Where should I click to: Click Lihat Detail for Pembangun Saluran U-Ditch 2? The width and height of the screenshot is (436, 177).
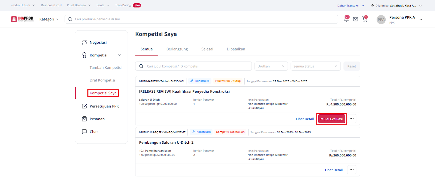[x=334, y=170]
